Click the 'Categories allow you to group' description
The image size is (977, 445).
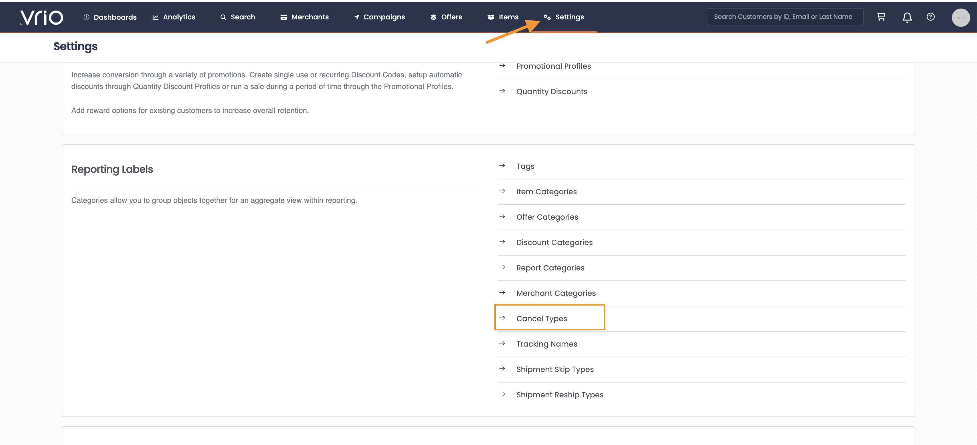tap(214, 200)
